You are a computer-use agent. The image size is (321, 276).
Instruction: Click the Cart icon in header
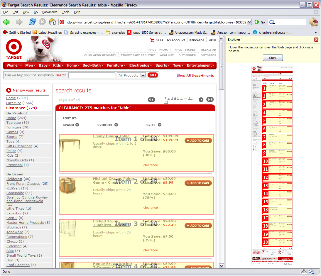coord(152,40)
